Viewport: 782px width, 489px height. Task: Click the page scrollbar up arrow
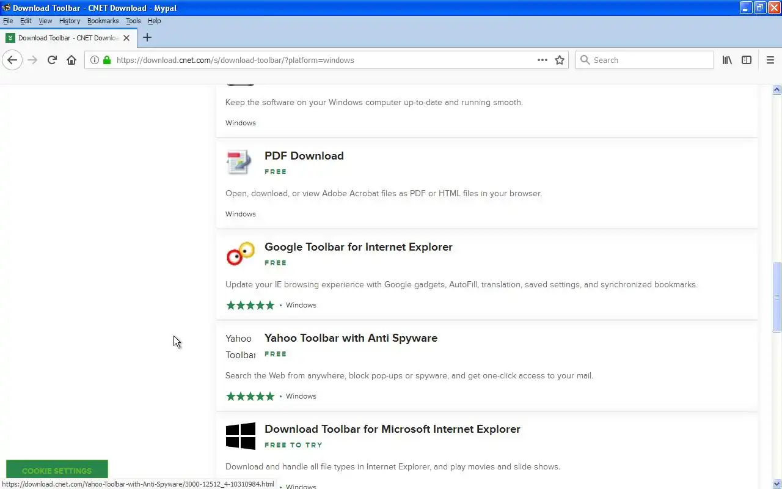coord(777,89)
